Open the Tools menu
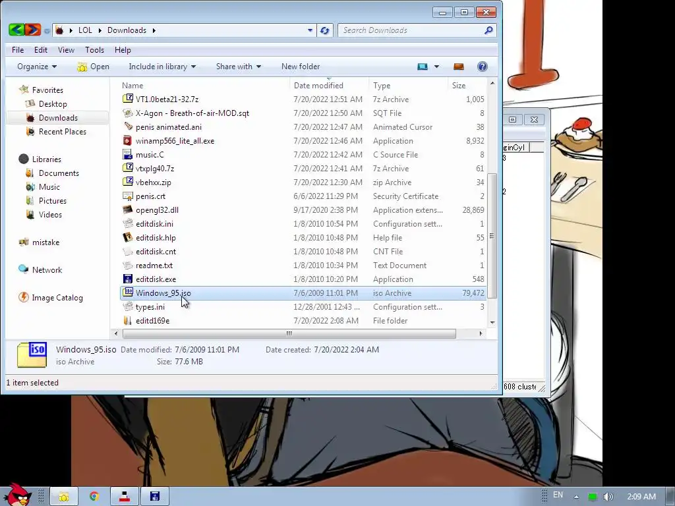Viewport: 675px width, 506px height. [95, 50]
